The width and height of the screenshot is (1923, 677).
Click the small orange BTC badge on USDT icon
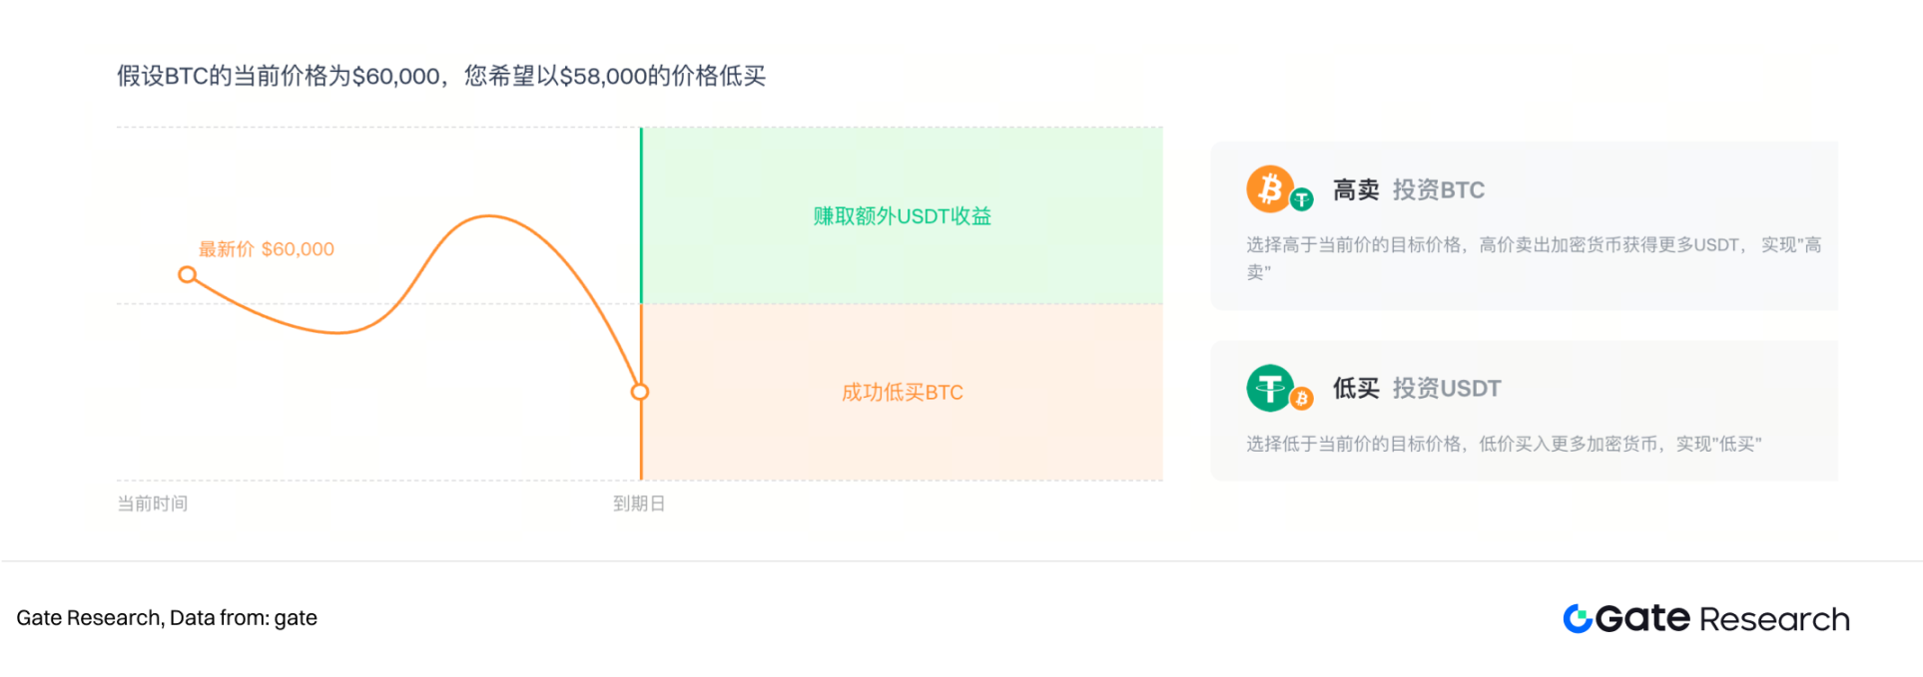pos(1301,399)
